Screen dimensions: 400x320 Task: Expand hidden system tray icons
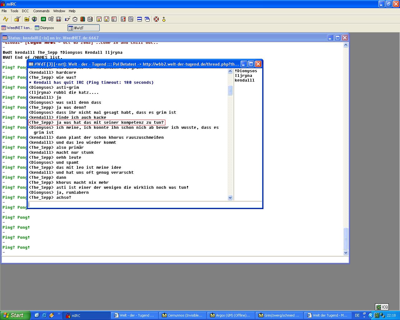point(371,316)
